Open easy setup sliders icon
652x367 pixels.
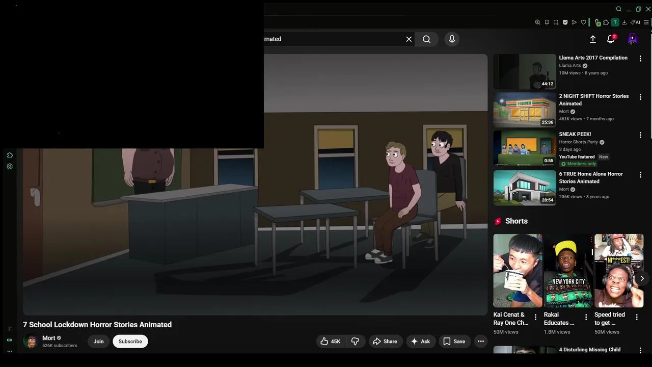(646, 22)
